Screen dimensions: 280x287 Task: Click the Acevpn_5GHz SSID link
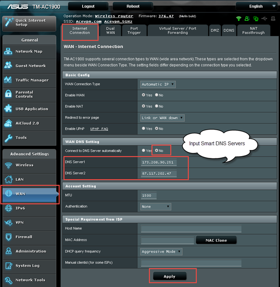pos(118,22)
